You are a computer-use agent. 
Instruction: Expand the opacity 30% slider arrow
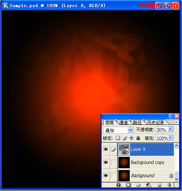171,129
